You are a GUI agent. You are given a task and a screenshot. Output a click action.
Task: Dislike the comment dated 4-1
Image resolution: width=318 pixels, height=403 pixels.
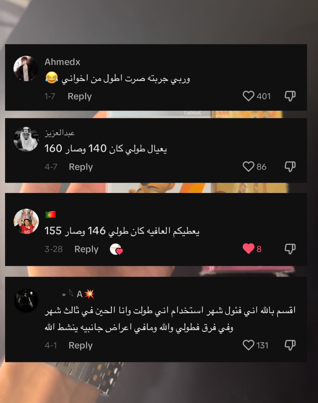pos(290,345)
